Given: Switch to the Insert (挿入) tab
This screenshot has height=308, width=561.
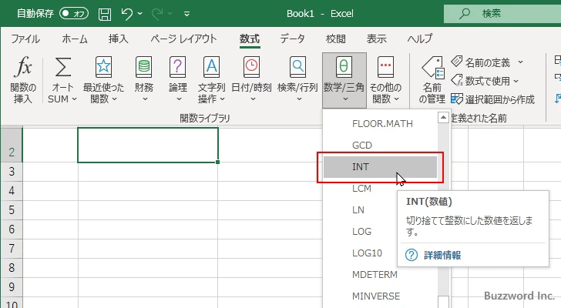Looking at the screenshot, I should 119,38.
